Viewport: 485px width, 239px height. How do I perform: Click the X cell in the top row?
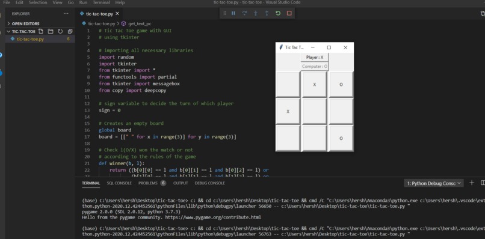pyautogui.click(x=315, y=84)
